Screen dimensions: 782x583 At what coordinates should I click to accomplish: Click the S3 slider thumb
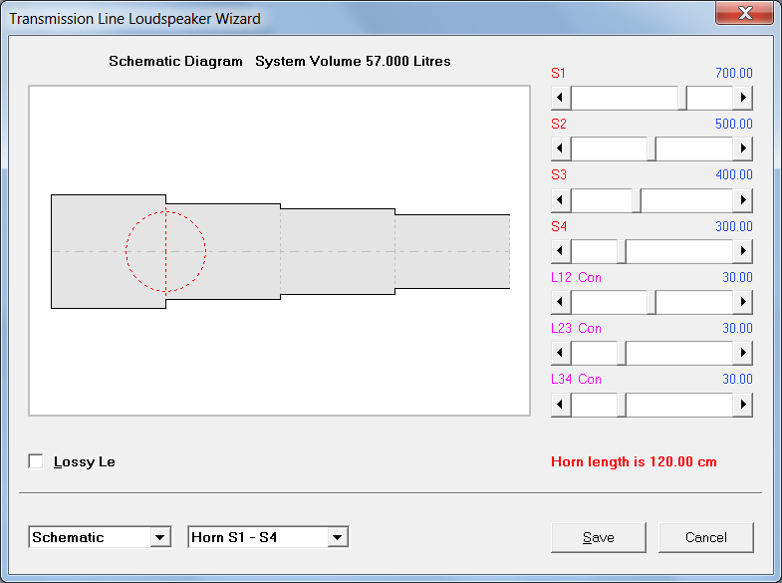coord(637,200)
